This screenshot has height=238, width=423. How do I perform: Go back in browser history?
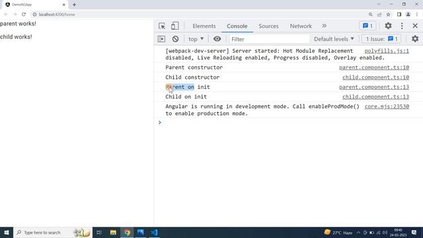click(x=6, y=15)
